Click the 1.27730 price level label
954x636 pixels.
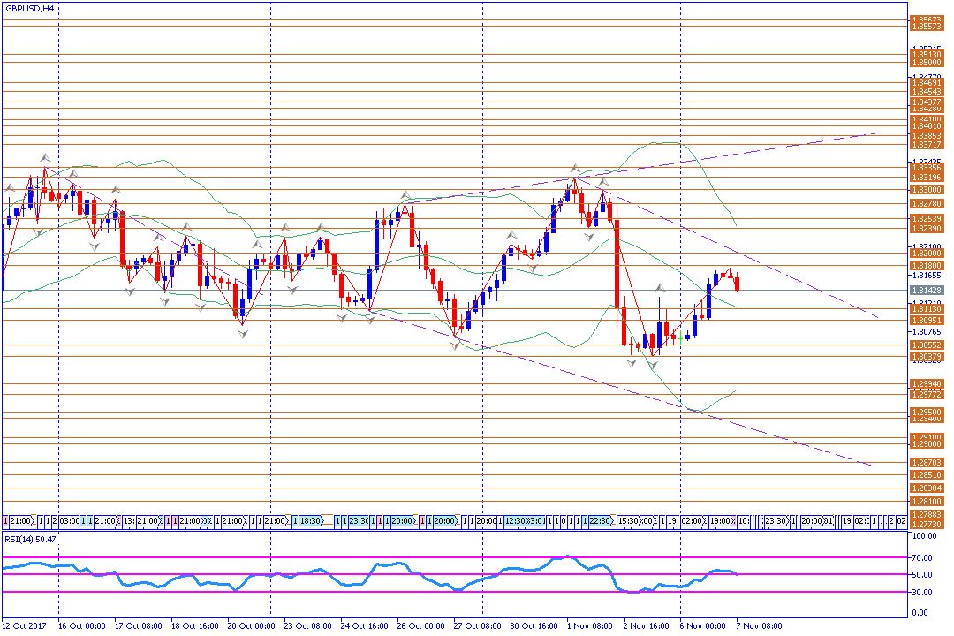(x=927, y=524)
